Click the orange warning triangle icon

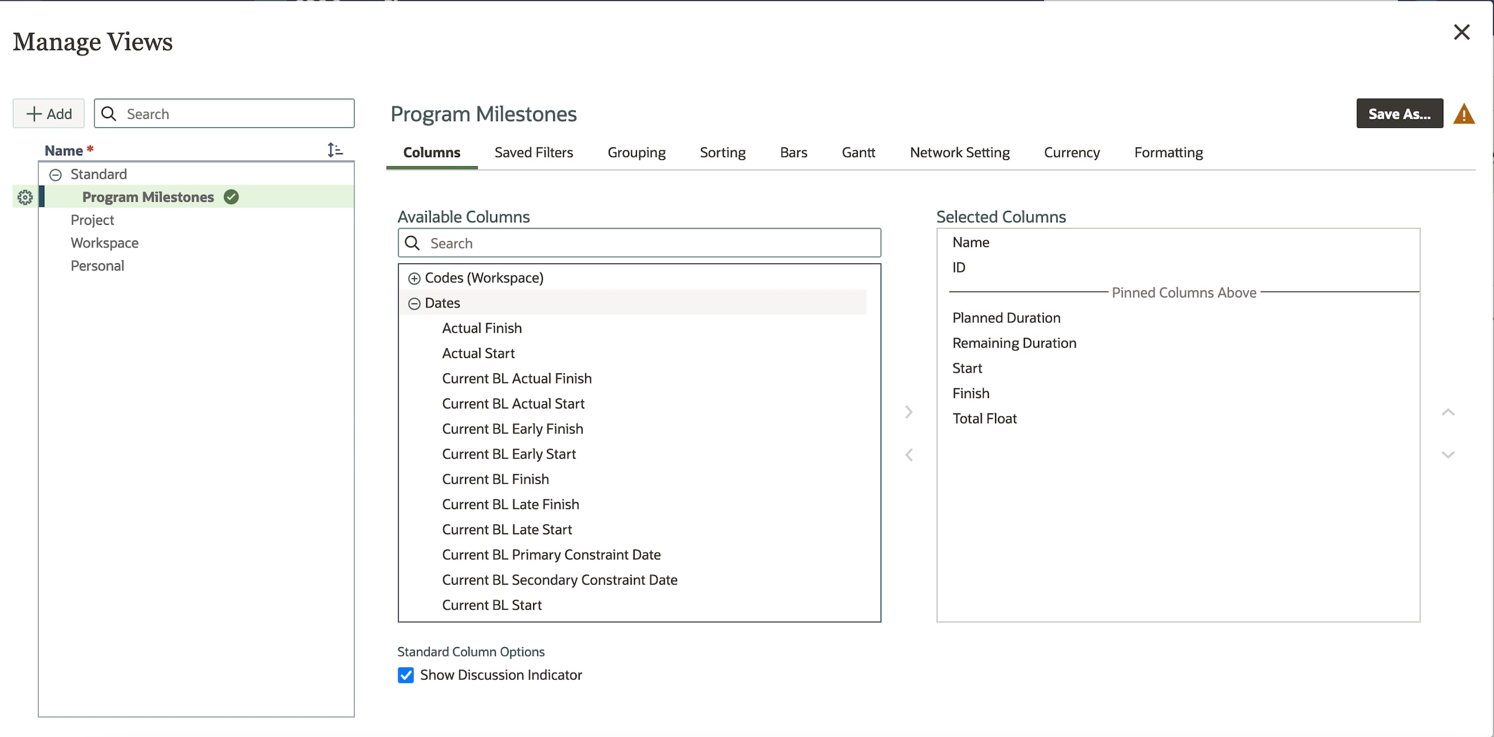tap(1464, 114)
